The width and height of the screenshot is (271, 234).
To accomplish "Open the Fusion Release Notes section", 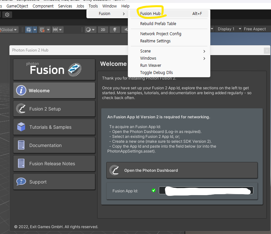I will coord(54,163).
